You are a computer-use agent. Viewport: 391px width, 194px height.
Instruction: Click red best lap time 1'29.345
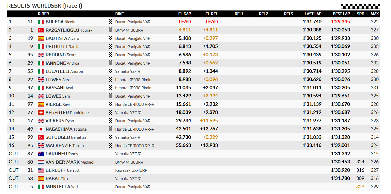[340, 22]
